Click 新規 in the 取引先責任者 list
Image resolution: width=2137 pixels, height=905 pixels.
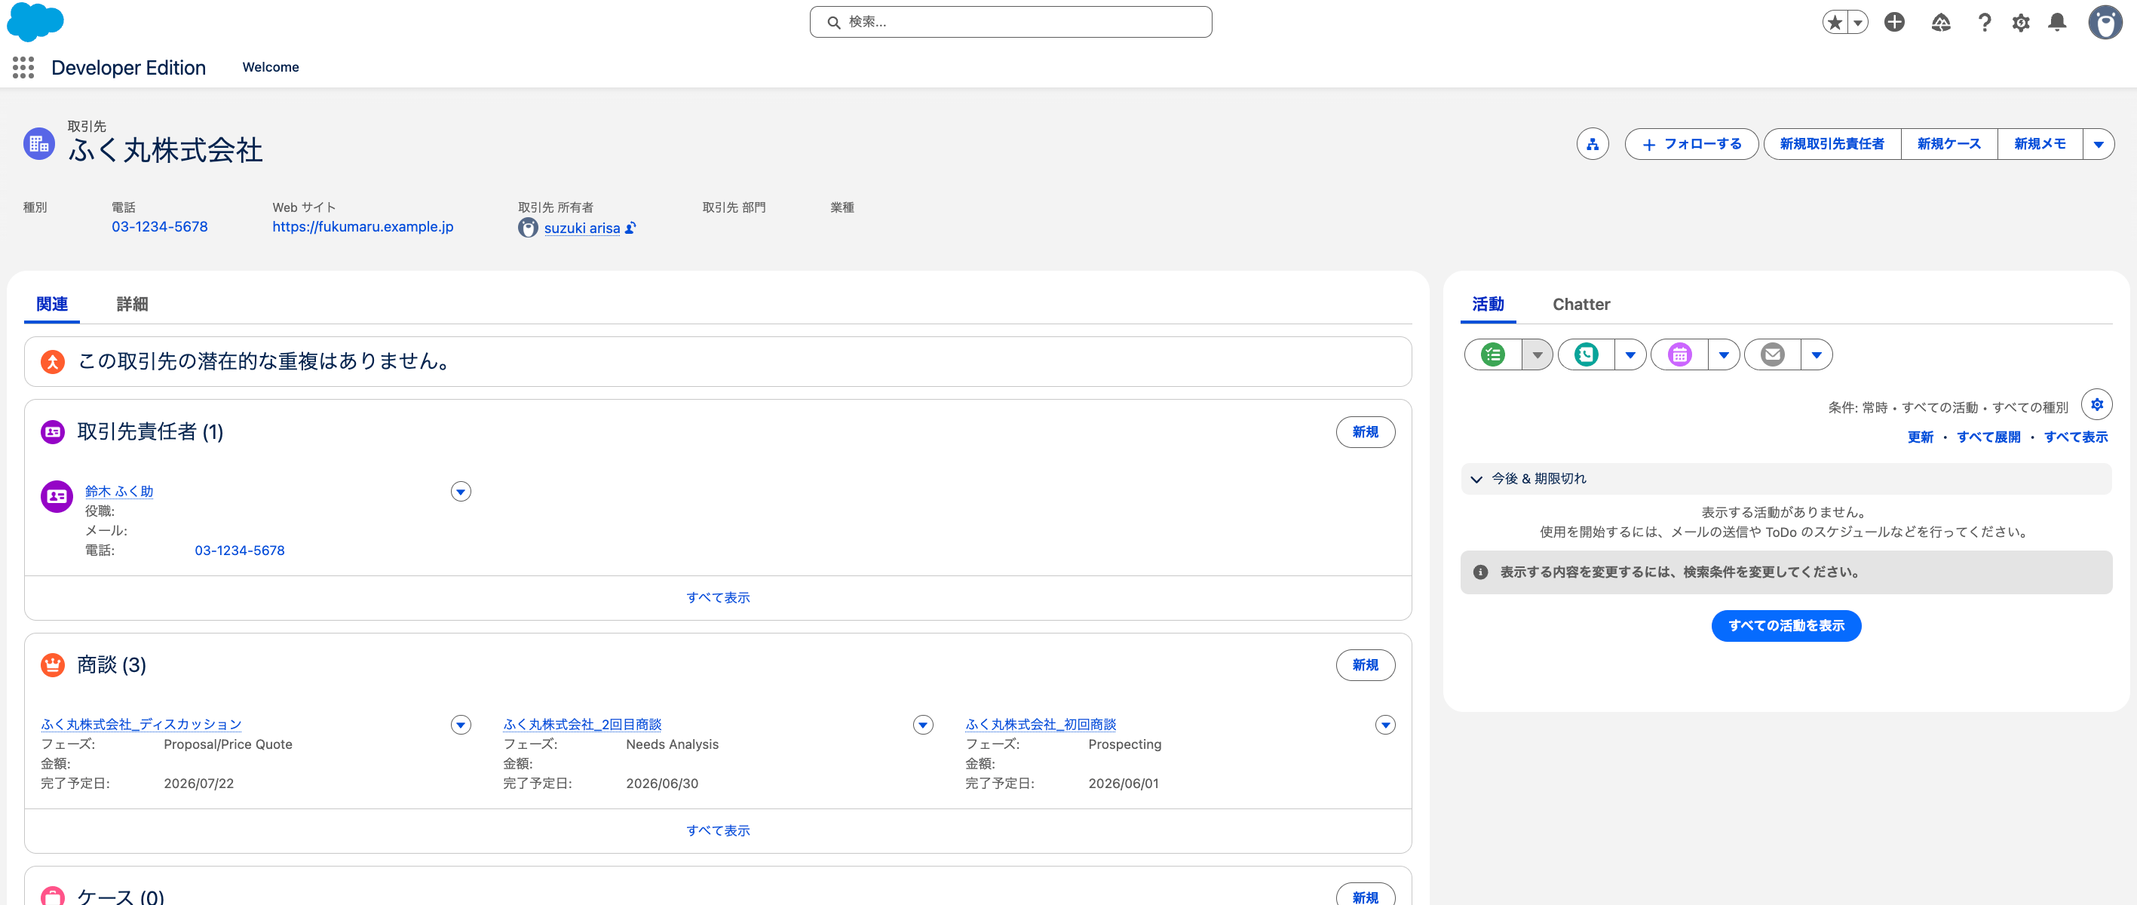(1365, 432)
